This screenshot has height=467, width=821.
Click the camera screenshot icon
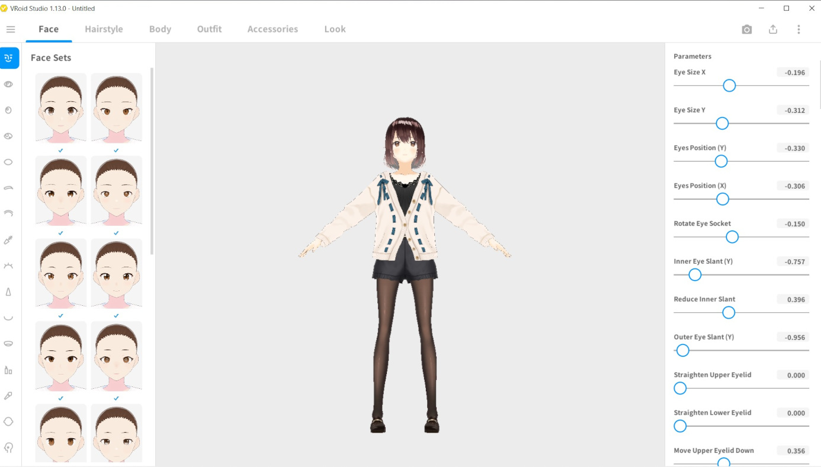(746, 28)
